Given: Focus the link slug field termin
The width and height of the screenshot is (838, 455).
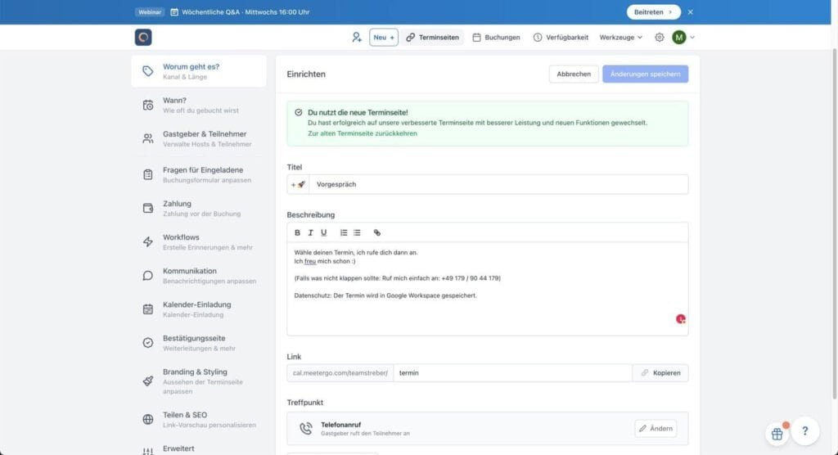Looking at the screenshot, I should (512, 372).
